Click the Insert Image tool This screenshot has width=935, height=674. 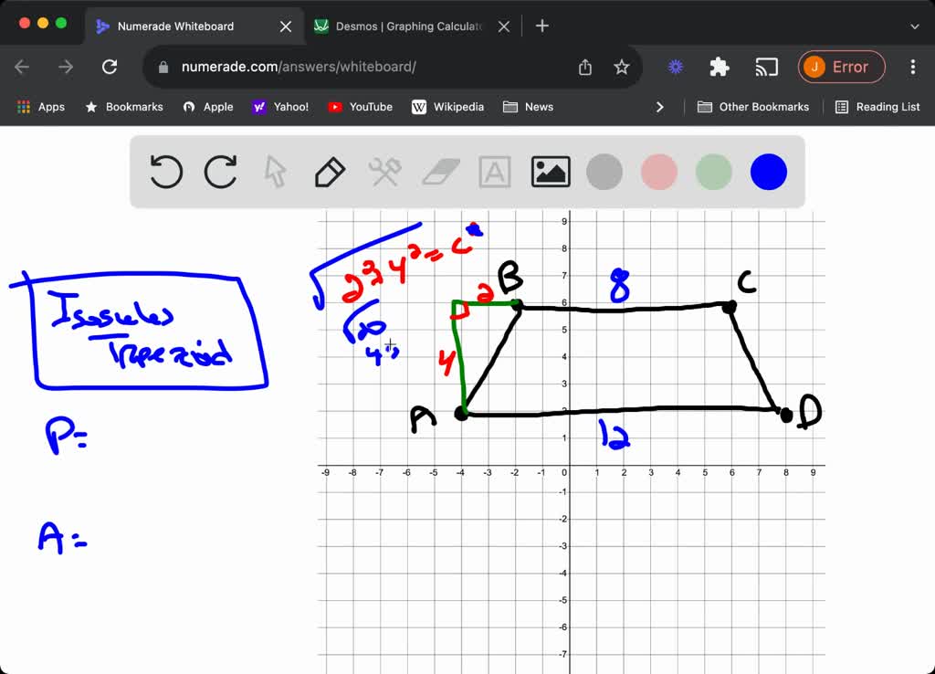(550, 172)
